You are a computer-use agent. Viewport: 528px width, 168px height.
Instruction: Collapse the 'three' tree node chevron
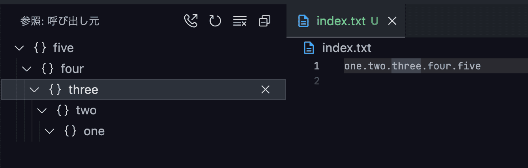point(34,90)
